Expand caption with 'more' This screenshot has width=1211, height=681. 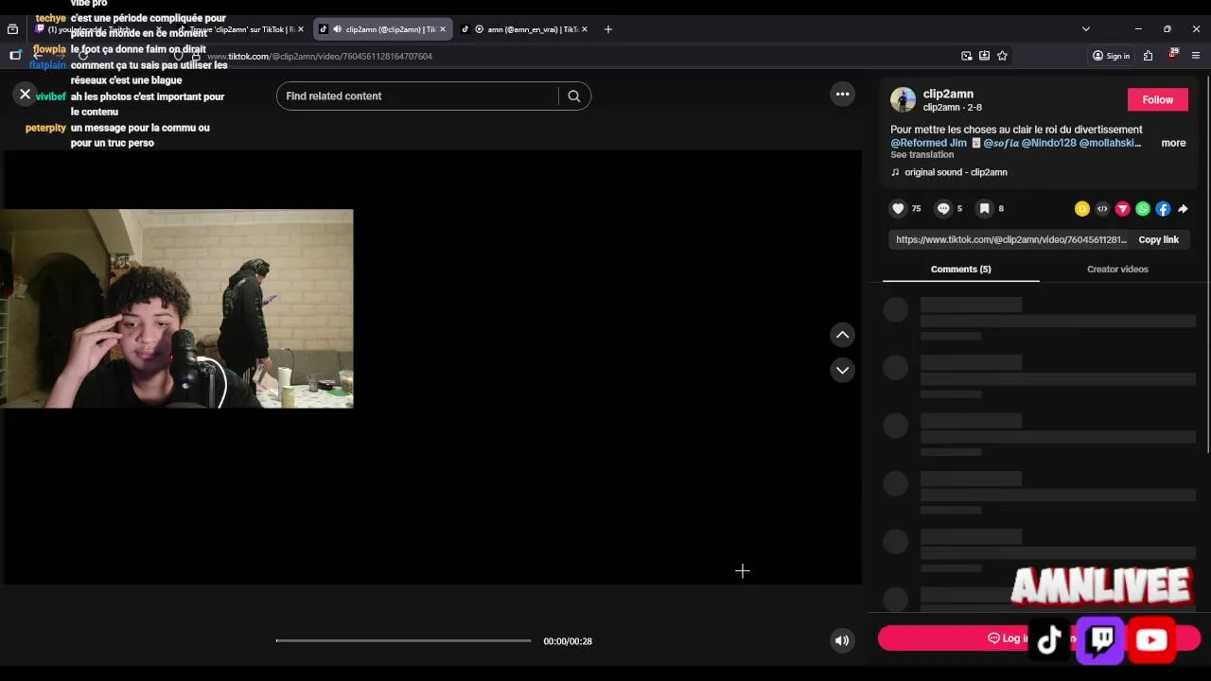click(1173, 143)
